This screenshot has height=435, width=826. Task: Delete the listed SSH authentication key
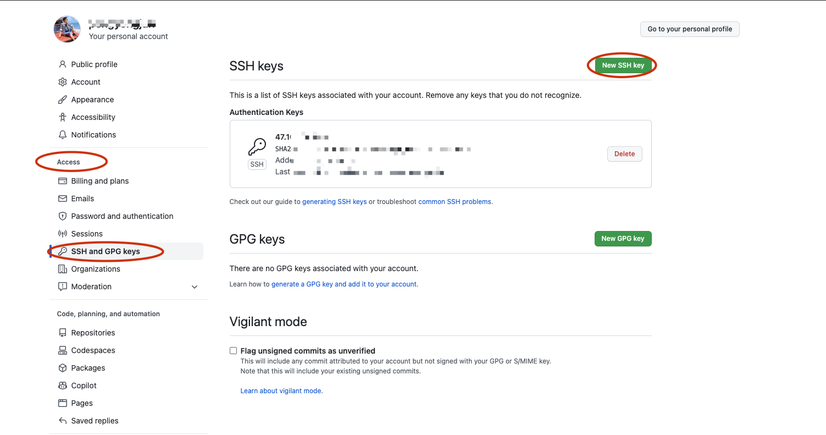point(625,154)
